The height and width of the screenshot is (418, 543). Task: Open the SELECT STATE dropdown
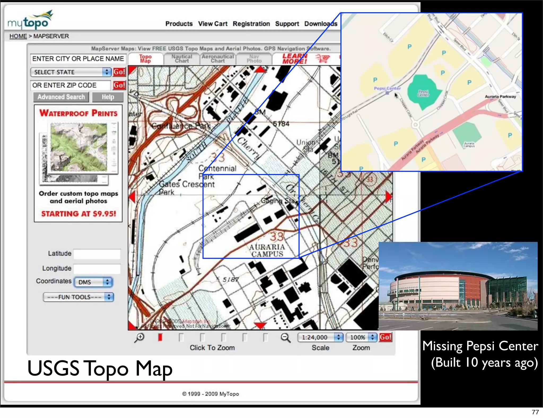pos(71,72)
